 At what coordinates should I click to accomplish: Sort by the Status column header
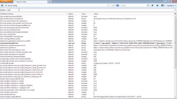pyautogui.click(x=74, y=14)
